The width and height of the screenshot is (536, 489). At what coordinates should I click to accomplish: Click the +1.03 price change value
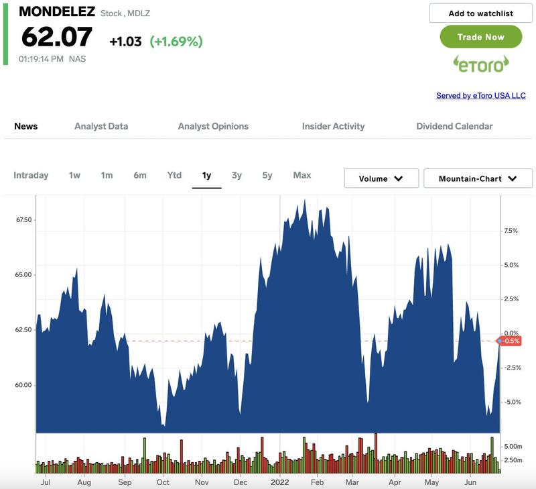click(125, 42)
